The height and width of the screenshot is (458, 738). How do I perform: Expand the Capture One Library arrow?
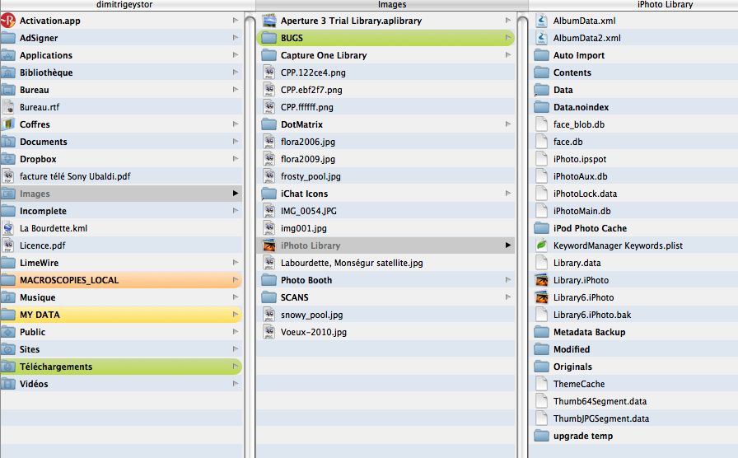(508, 54)
